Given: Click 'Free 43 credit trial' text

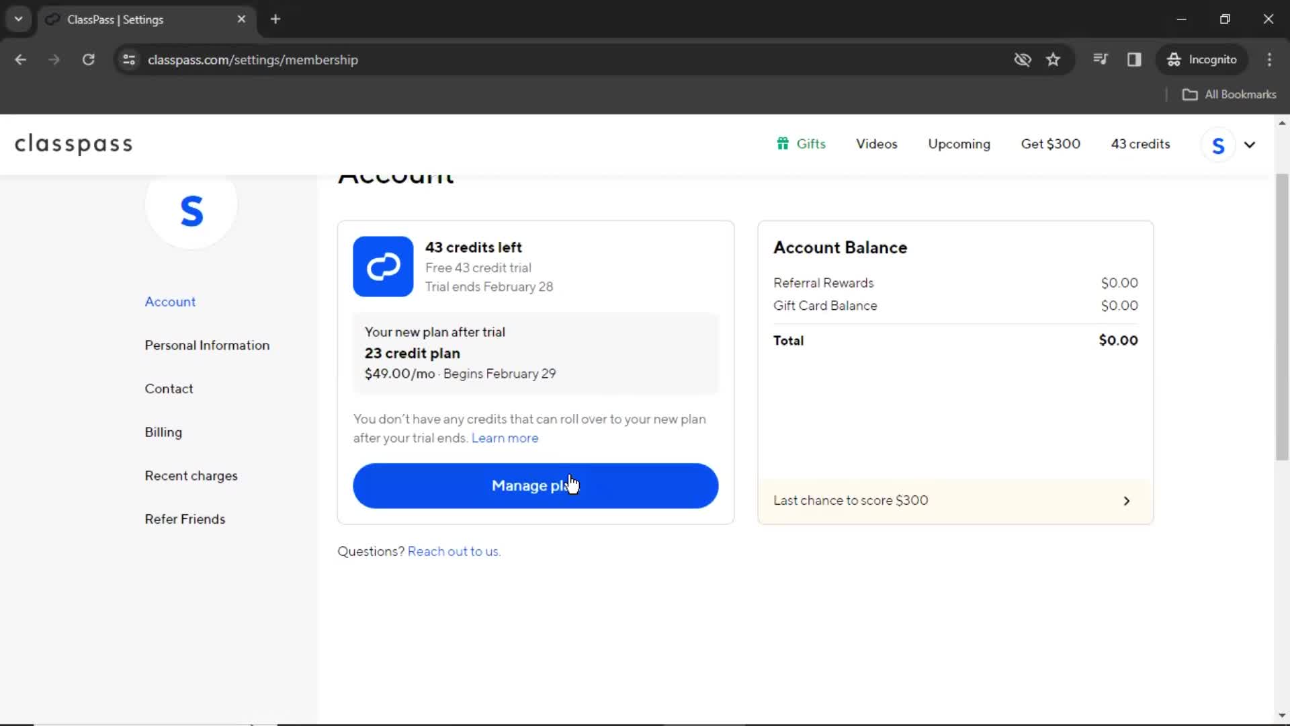Looking at the screenshot, I should pyautogui.click(x=478, y=268).
